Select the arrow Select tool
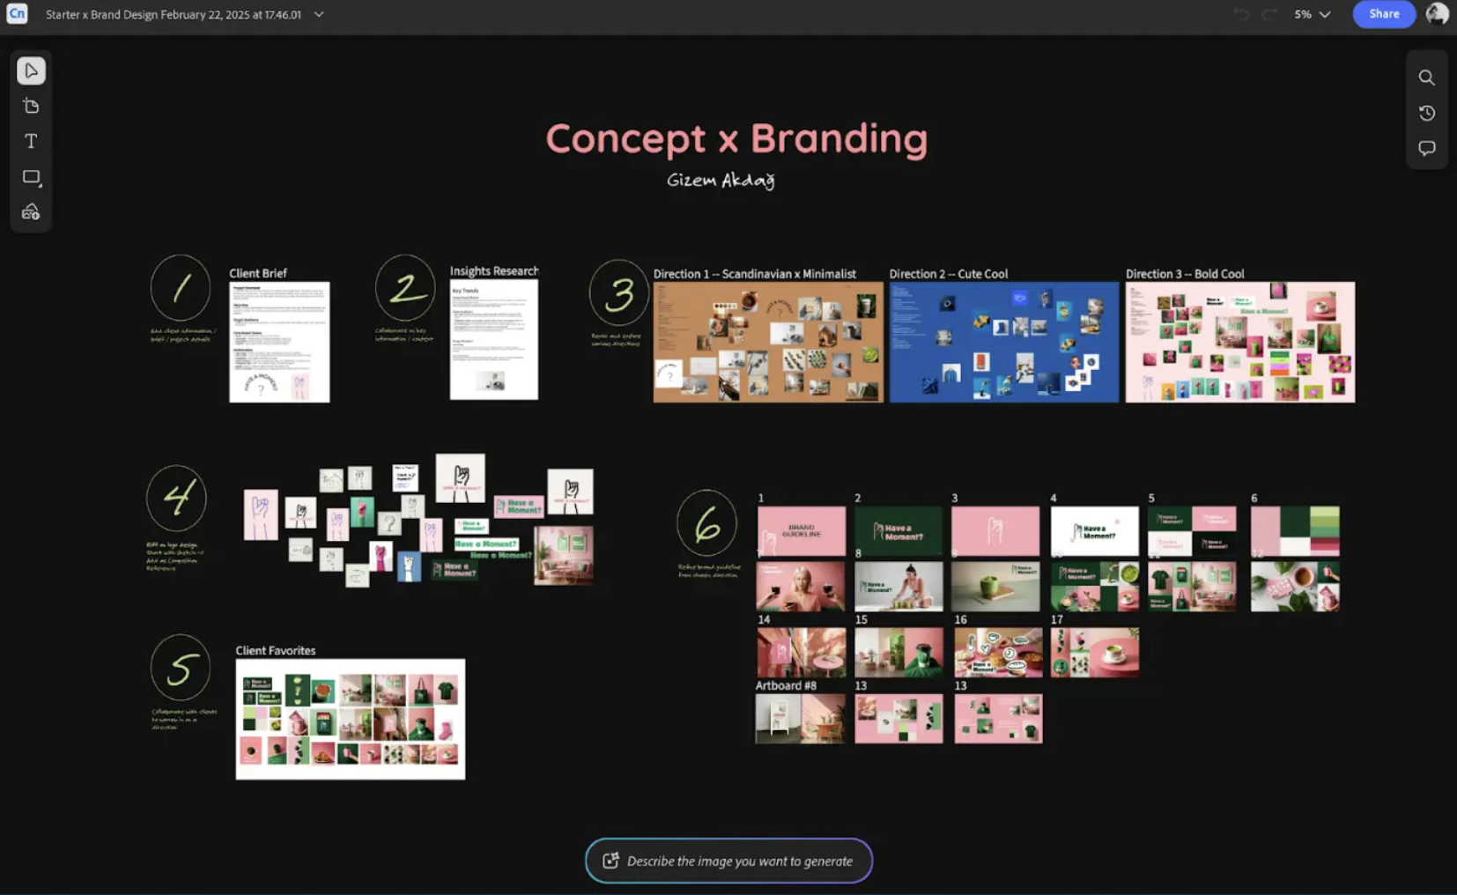 pyautogui.click(x=31, y=70)
